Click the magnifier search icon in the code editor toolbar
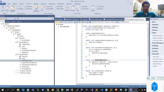Screen dimensions: 164x92 (x=80, y=22)
